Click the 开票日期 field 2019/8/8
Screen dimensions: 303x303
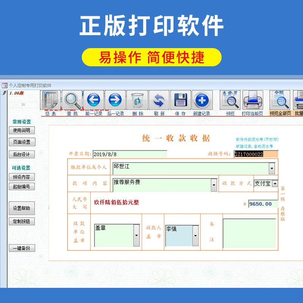tap(130, 154)
